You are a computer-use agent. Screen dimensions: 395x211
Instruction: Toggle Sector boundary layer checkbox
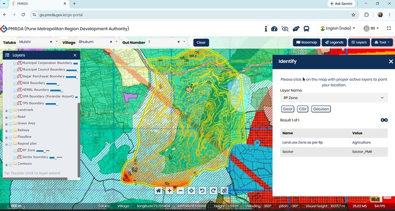[x=15, y=158]
